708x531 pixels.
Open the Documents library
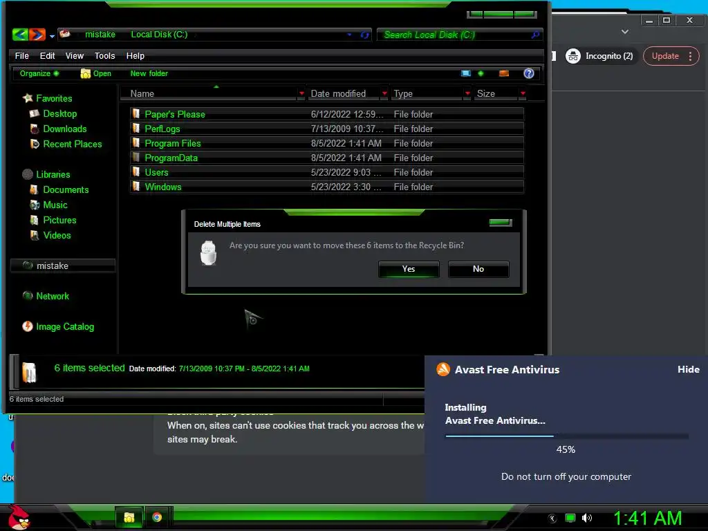pos(59,189)
